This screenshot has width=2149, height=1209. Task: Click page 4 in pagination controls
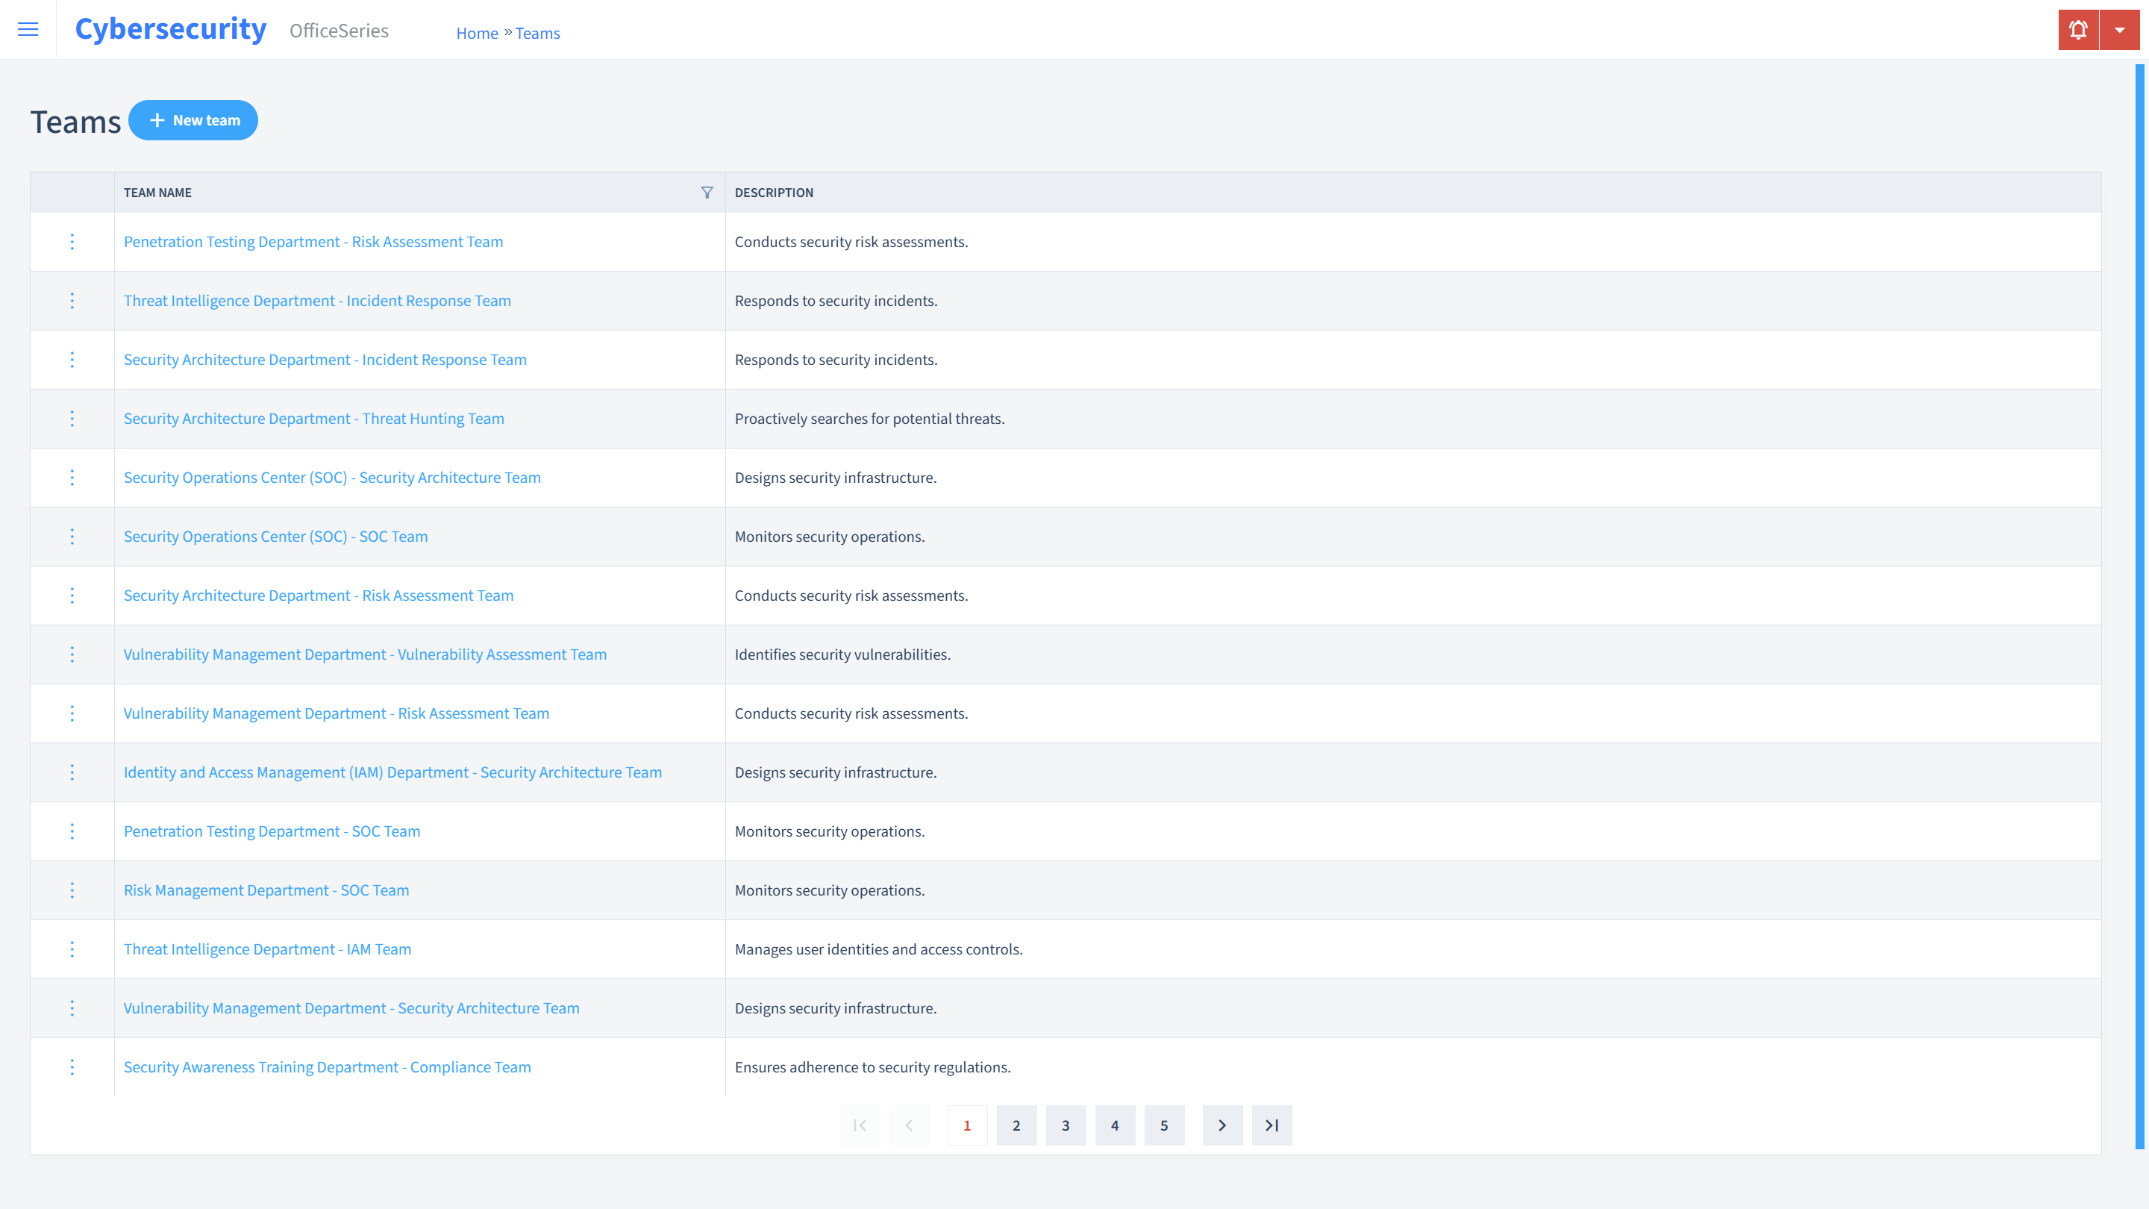click(x=1116, y=1125)
